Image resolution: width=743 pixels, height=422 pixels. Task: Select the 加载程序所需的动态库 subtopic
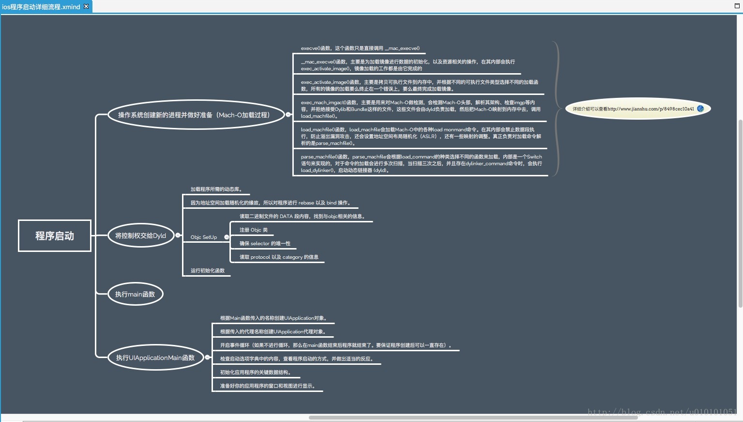[216, 189]
